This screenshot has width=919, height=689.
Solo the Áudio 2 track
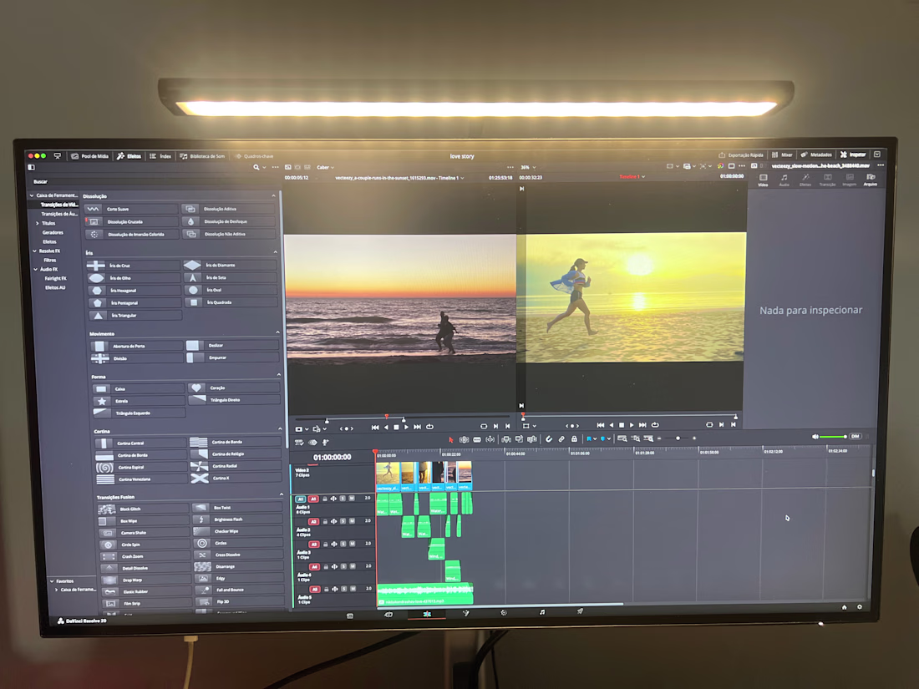343,521
